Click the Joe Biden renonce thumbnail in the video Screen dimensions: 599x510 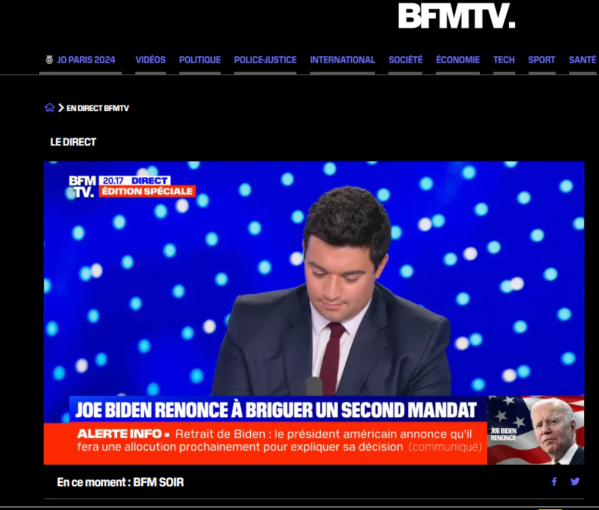(x=535, y=430)
